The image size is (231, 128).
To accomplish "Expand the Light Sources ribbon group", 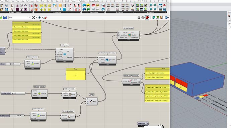I will point(104,12).
